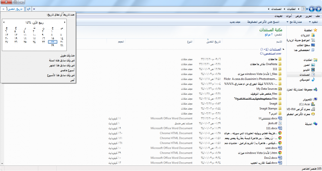Open the address bar history dropdown arrow

34,9
